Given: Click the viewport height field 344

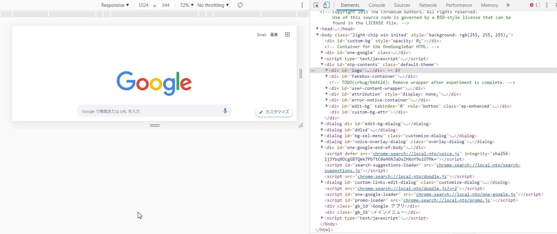Looking at the screenshot, I should pos(166,5).
